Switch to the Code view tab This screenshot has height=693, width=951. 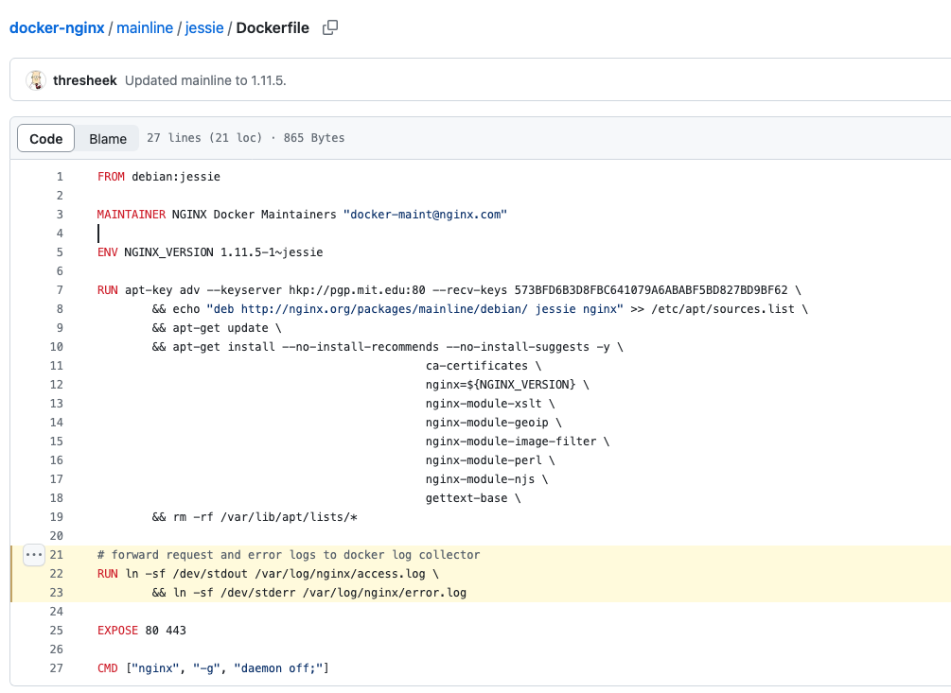pos(46,139)
